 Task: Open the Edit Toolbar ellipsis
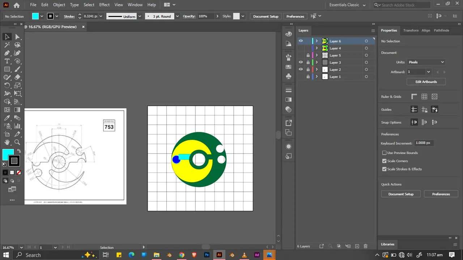pyautogui.click(x=12, y=200)
